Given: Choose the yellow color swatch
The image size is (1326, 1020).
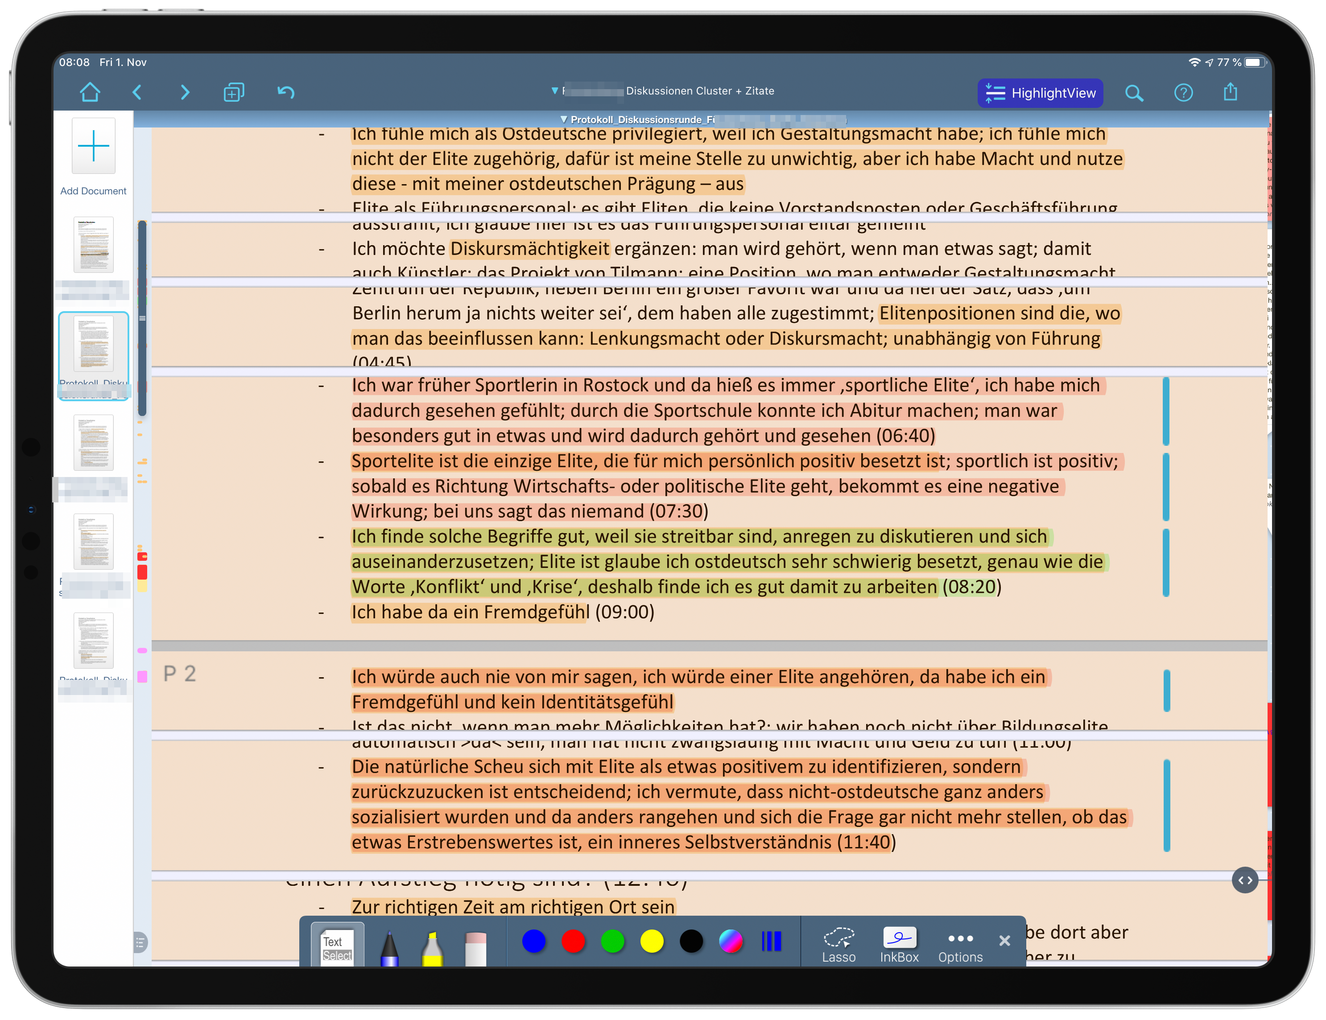Looking at the screenshot, I should [x=652, y=941].
